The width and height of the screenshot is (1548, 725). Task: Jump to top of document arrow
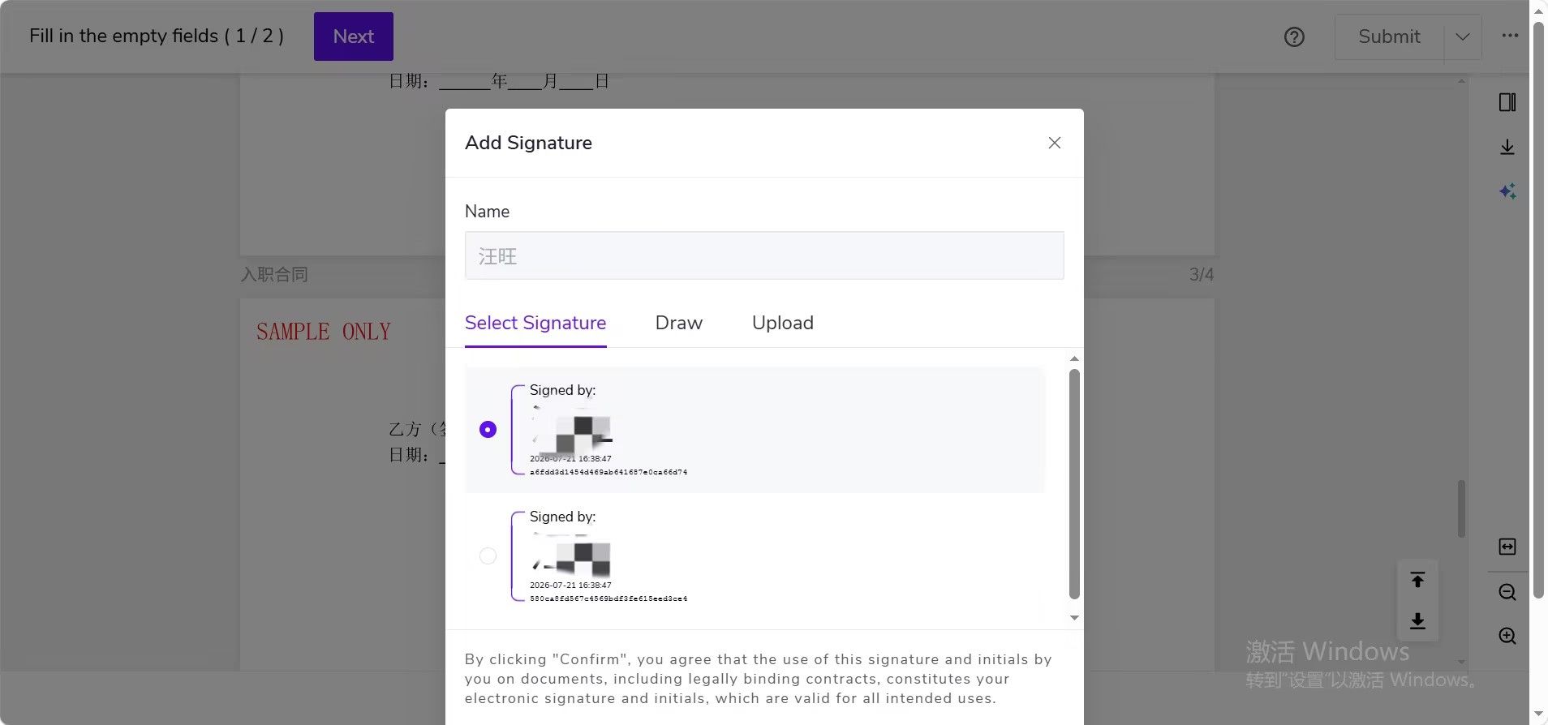pyautogui.click(x=1417, y=580)
